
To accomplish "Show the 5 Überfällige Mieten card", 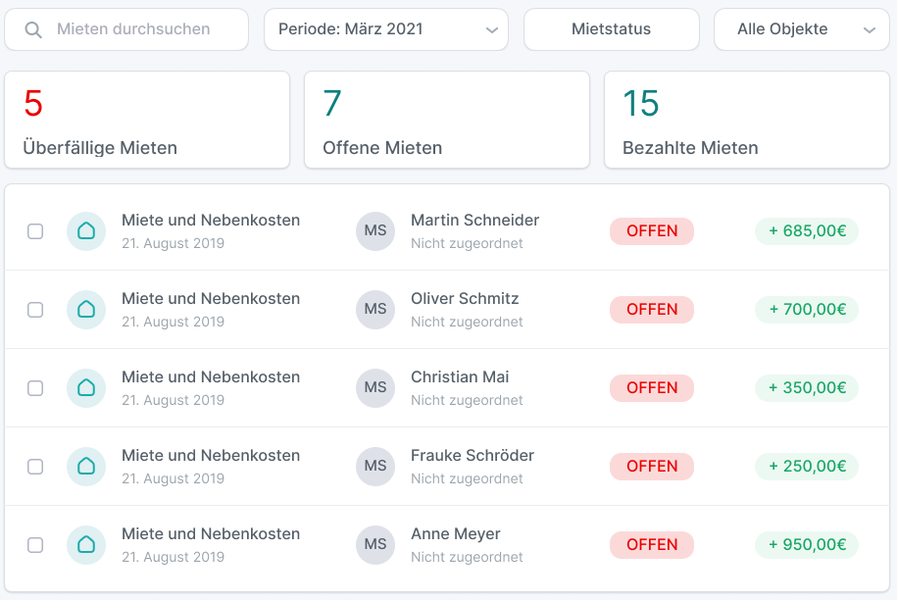I will coord(147,120).
